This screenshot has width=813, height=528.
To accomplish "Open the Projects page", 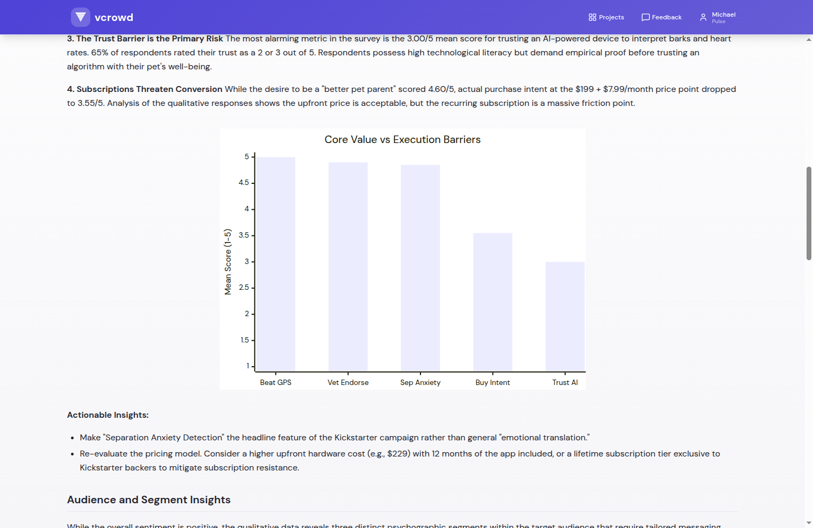I will (x=607, y=17).
